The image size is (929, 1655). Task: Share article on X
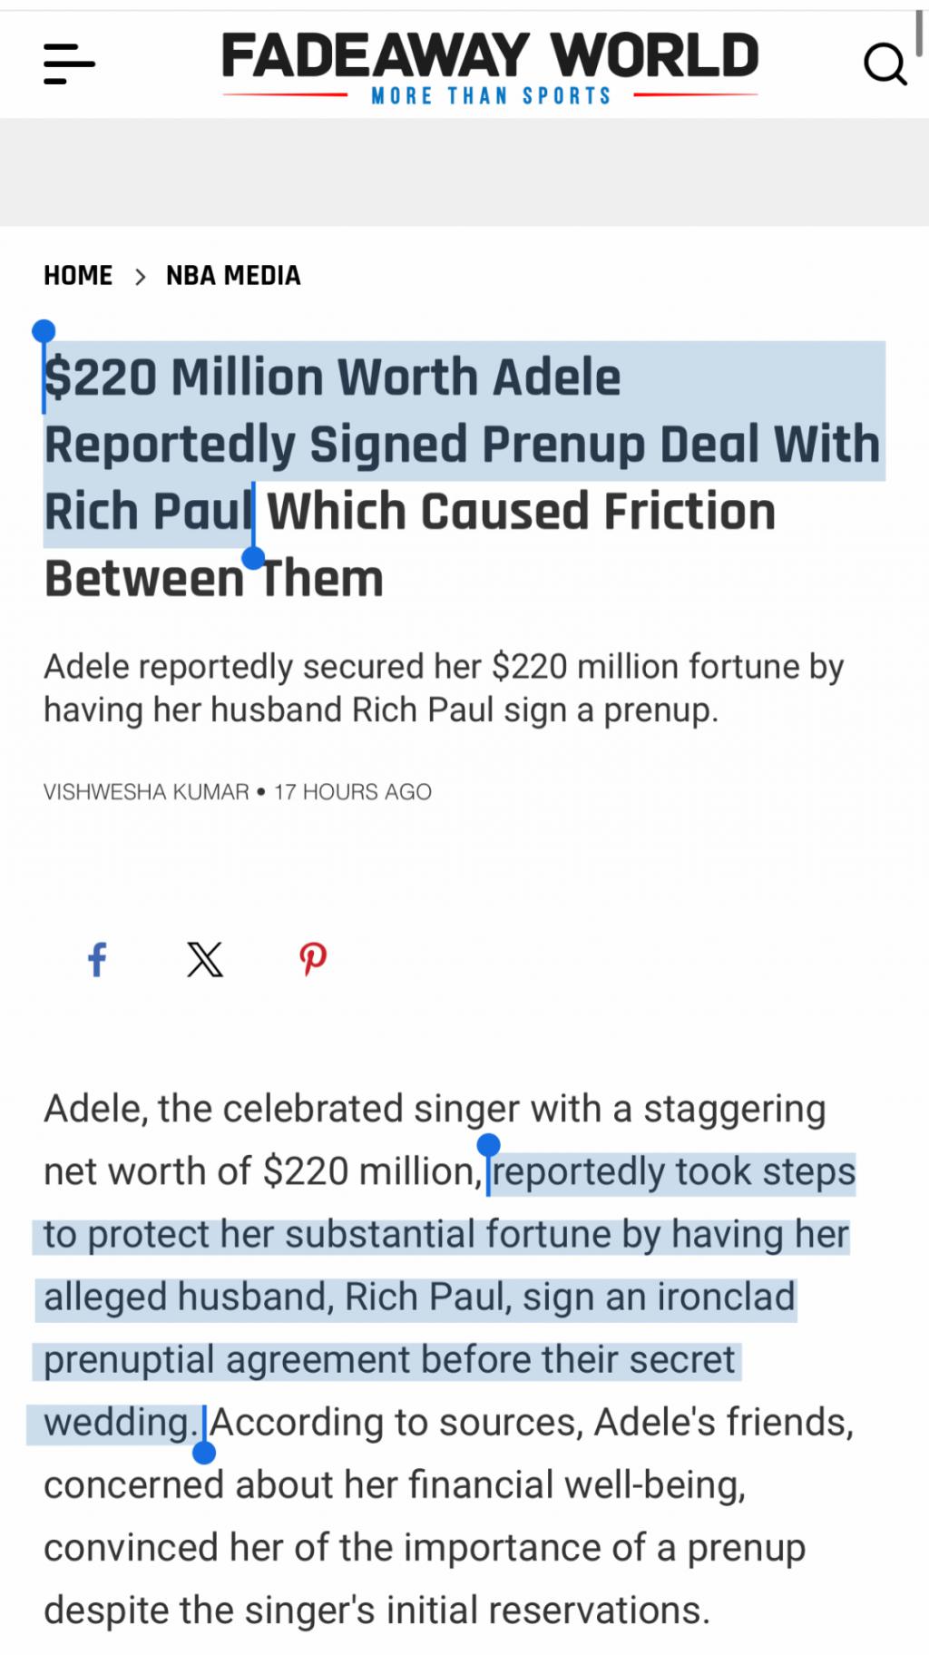(x=205, y=959)
